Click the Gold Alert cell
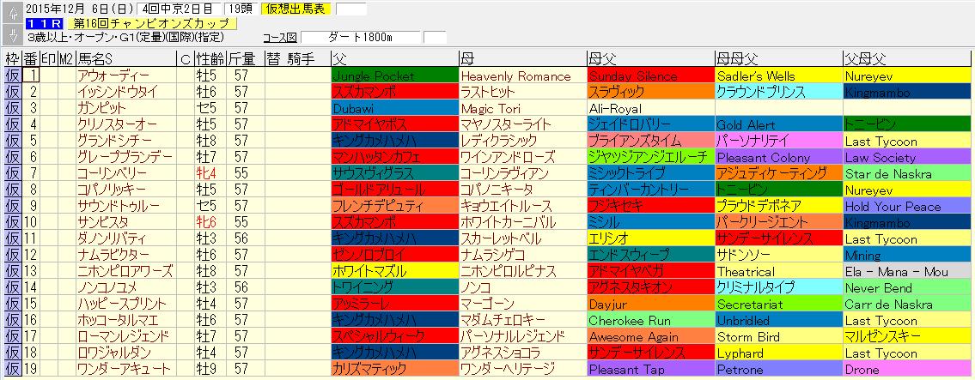 (778, 124)
